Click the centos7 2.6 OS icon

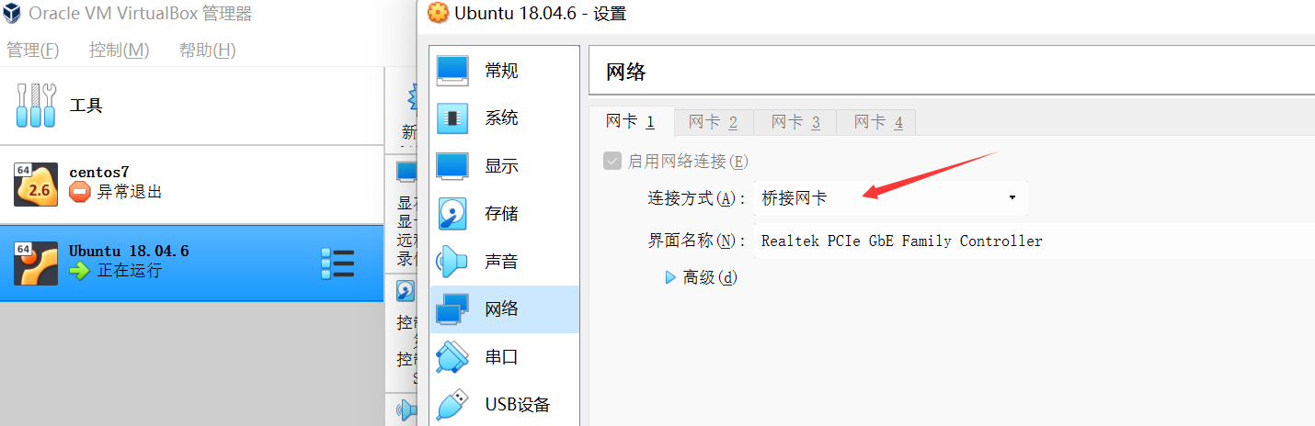click(x=36, y=185)
